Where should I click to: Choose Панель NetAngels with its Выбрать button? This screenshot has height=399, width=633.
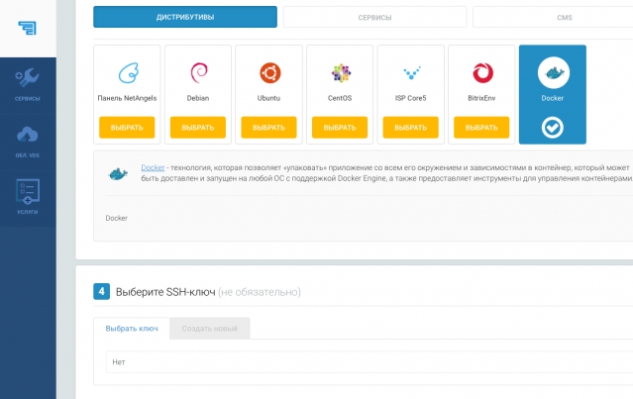[x=127, y=128]
